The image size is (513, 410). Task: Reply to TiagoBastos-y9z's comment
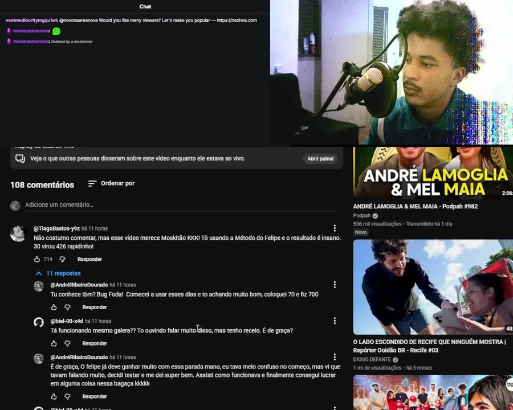(89, 259)
